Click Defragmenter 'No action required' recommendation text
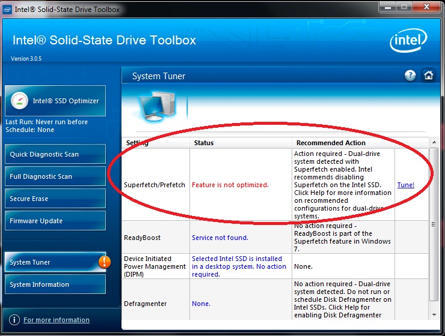Screen dimensions: 445x336 pyautogui.click(x=343, y=299)
